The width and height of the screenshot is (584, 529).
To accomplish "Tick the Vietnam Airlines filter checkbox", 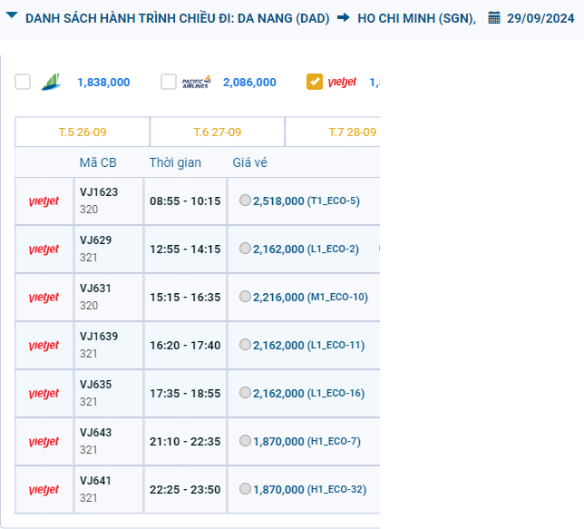I will pyautogui.click(x=23, y=82).
